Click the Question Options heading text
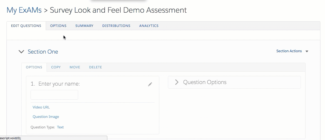The height and width of the screenshot is (140, 325). click(205, 82)
